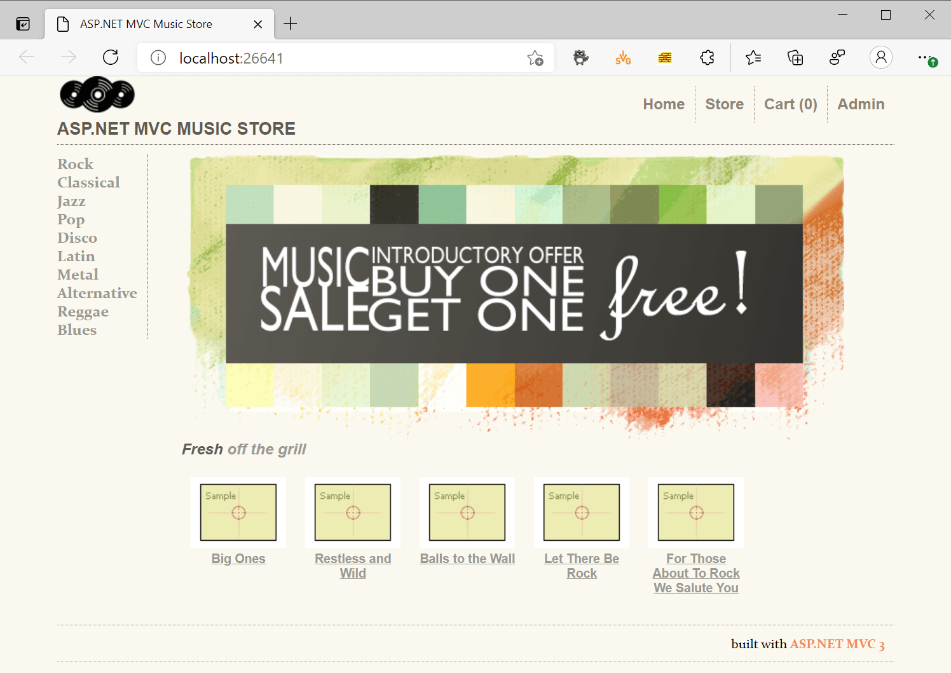
Task: Click the browser back arrow
Action: tap(27, 58)
